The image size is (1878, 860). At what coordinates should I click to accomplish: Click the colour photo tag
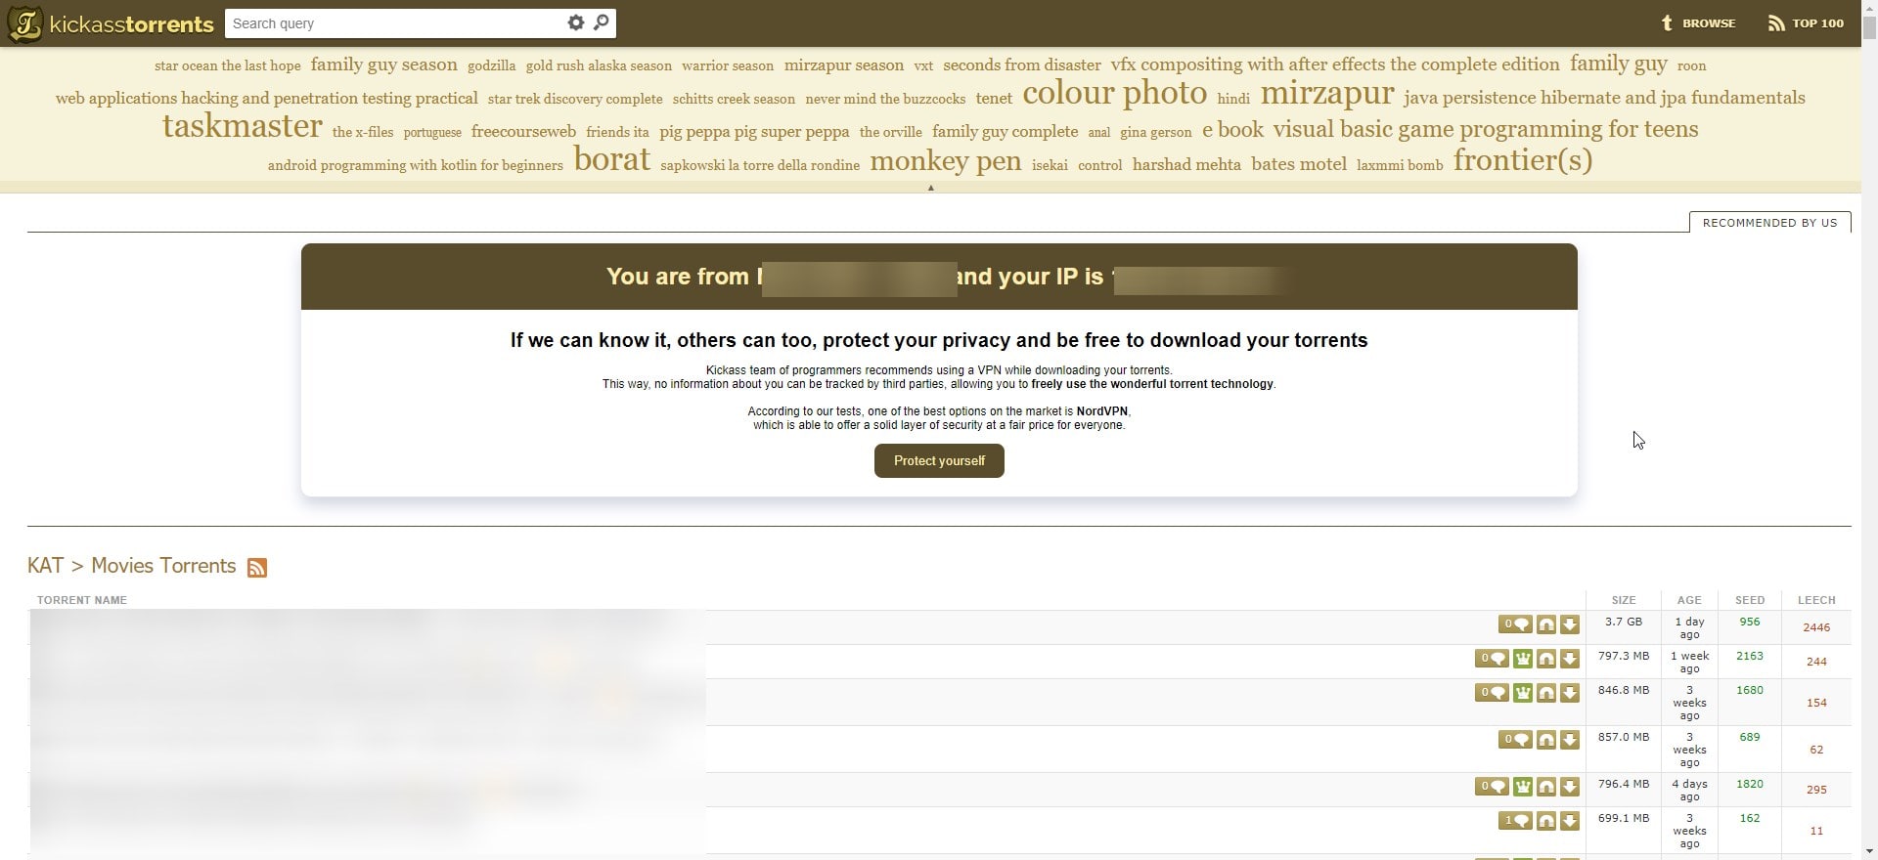point(1115,94)
